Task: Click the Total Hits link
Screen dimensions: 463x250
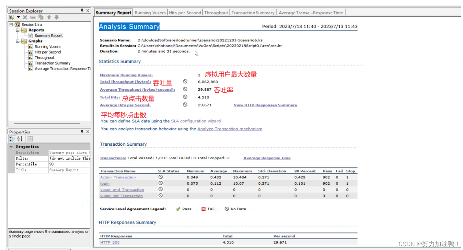Action: pos(110,97)
